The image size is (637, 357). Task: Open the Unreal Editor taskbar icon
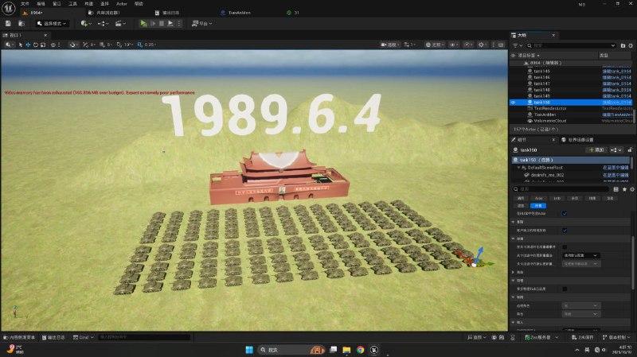pyautogui.click(x=372, y=349)
